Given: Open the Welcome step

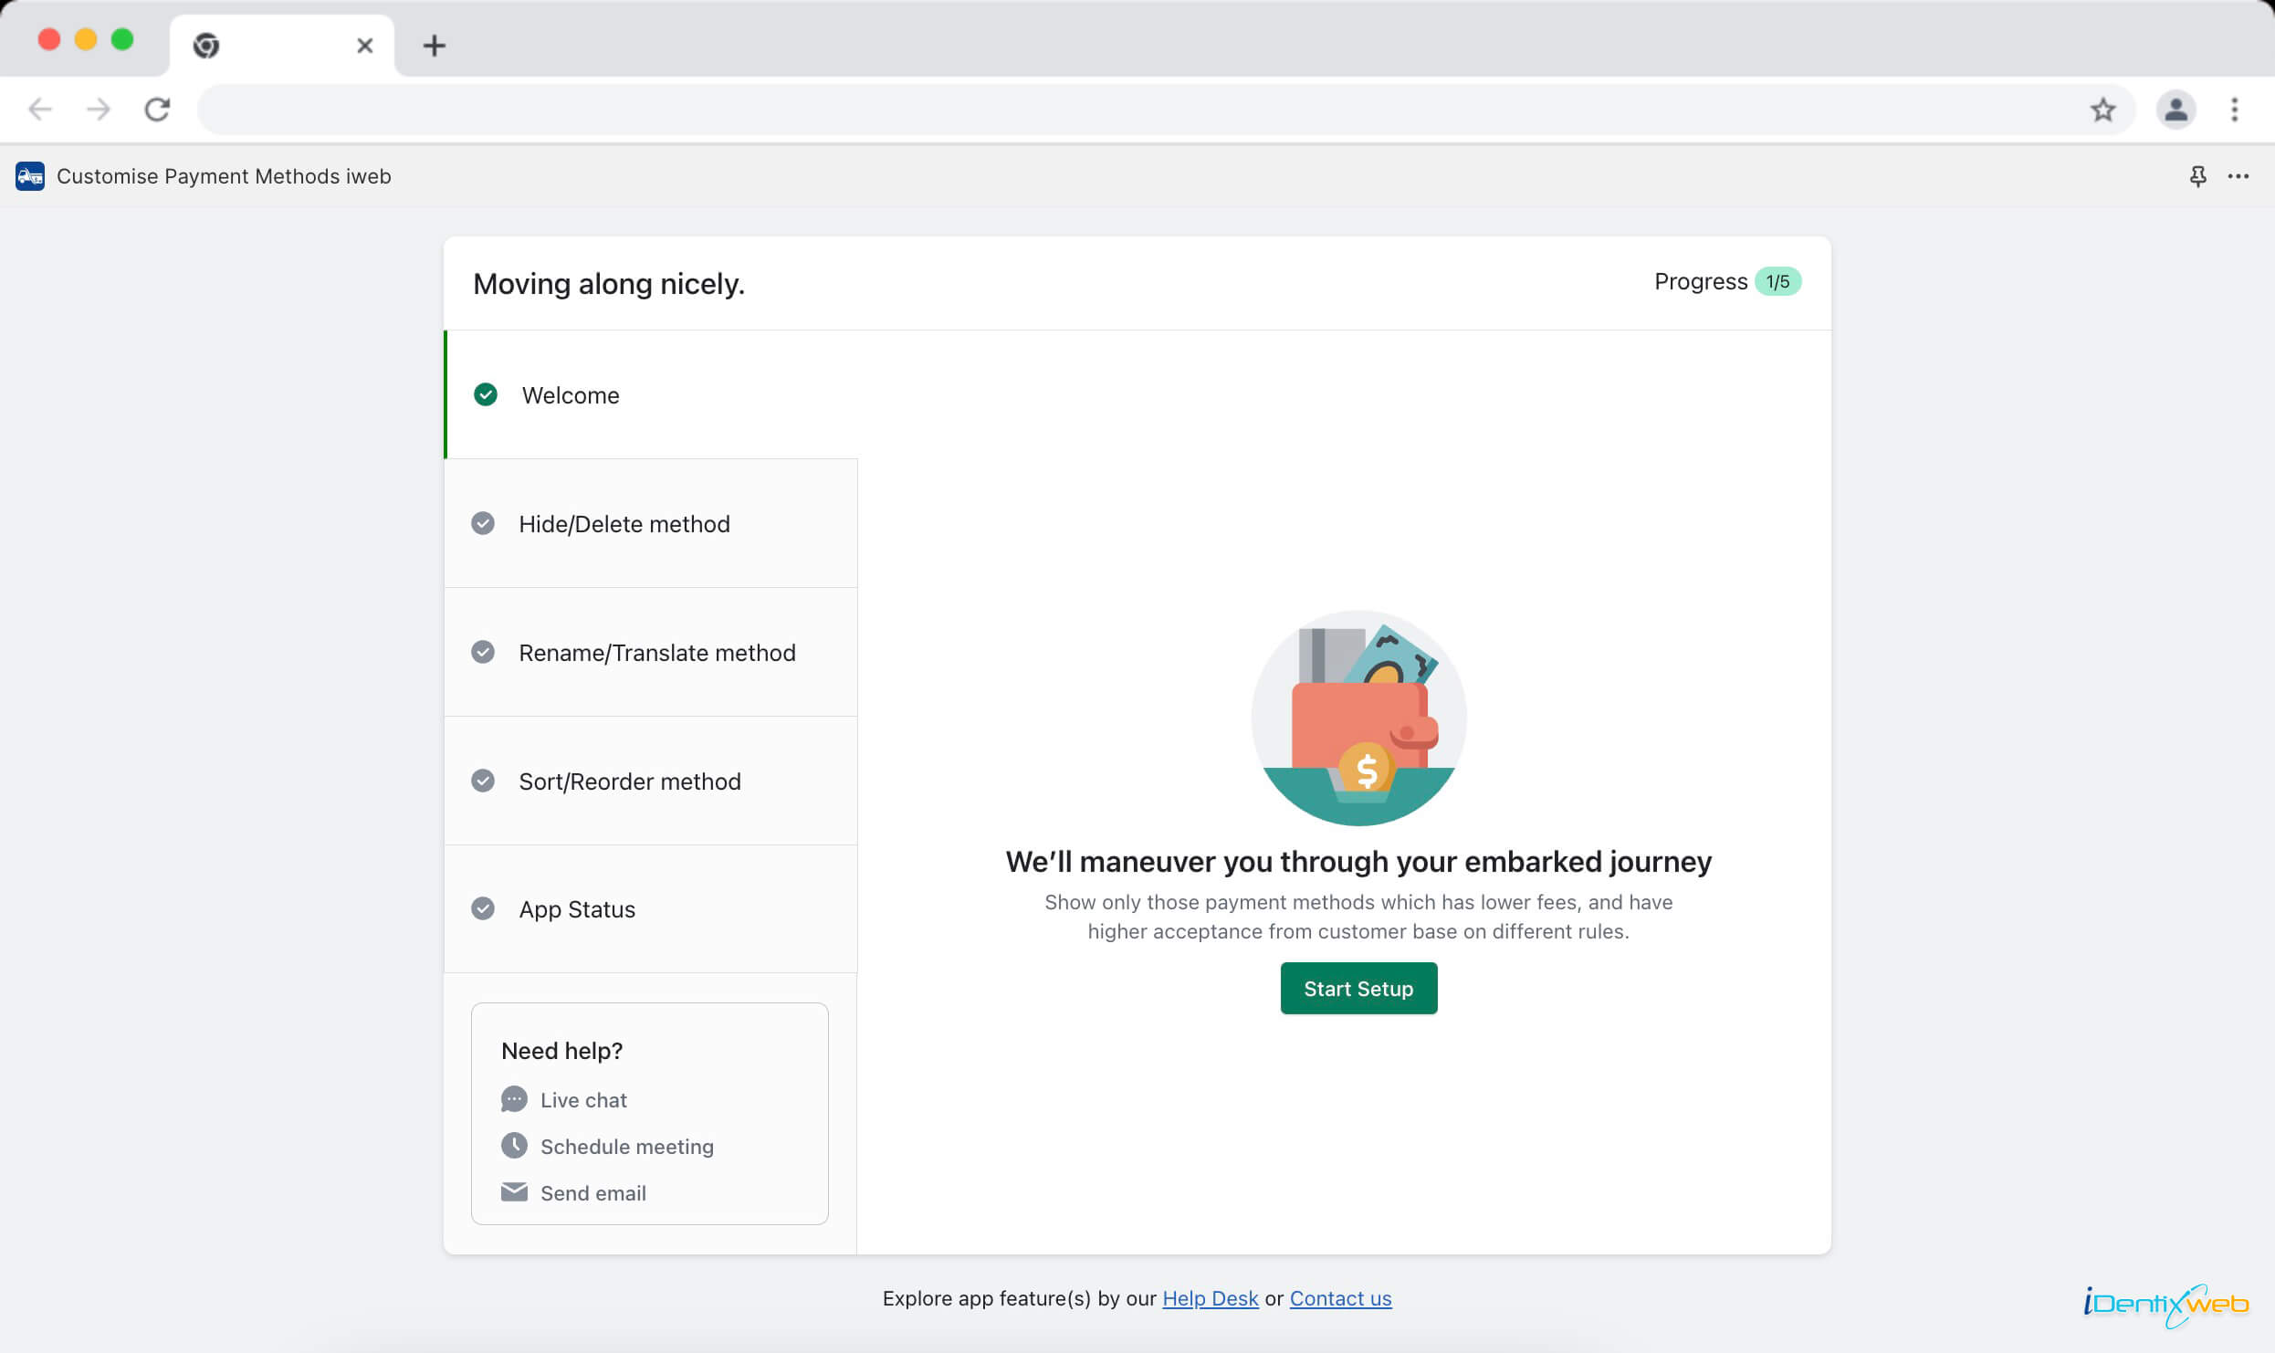Looking at the screenshot, I should coord(651,394).
